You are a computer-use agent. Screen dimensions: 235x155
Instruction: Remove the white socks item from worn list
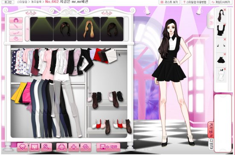coord(225,69)
